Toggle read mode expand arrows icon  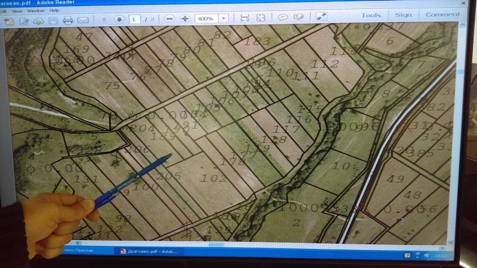pyautogui.click(x=321, y=17)
